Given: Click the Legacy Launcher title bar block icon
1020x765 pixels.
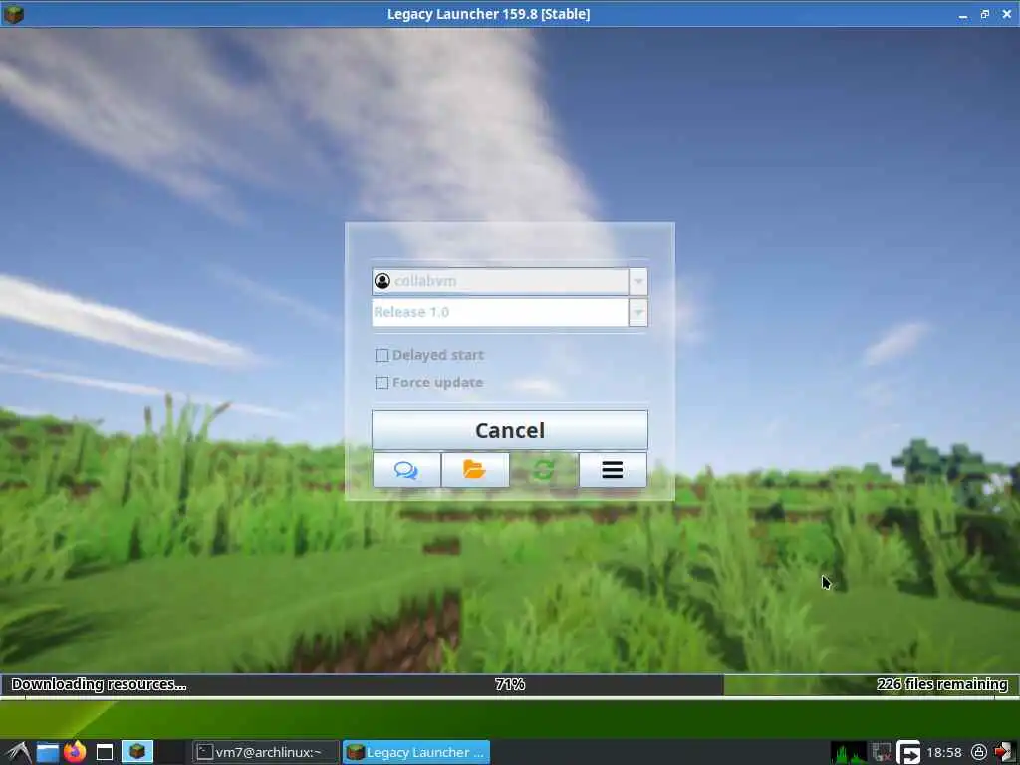Looking at the screenshot, I should (x=13, y=13).
